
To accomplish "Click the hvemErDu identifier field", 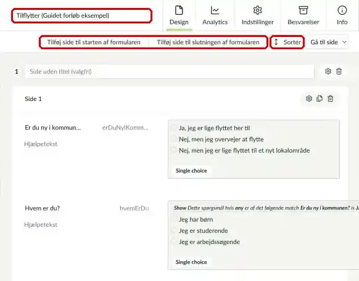I will 134,208.
